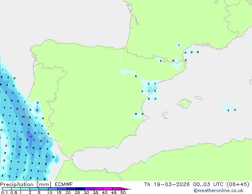
Task: Select the 0.5–1 mm legend color swatch
Action: 16,189
